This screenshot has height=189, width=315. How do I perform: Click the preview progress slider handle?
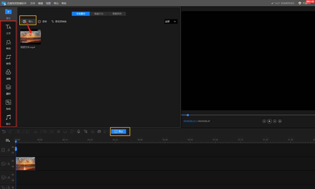pos(188,115)
